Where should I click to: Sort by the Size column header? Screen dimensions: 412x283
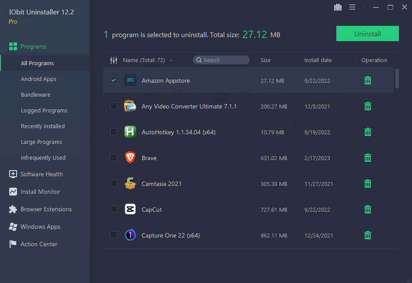265,60
